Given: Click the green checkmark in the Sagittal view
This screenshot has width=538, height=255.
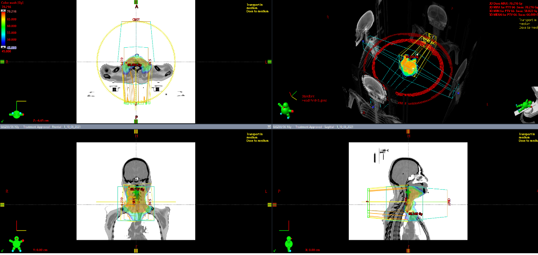Looking at the screenshot, I should pos(275,250).
